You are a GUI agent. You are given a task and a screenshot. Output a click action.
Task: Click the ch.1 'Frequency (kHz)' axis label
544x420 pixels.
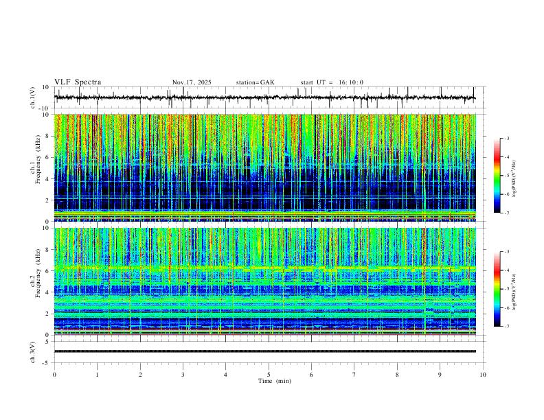(x=36, y=159)
